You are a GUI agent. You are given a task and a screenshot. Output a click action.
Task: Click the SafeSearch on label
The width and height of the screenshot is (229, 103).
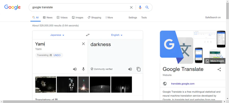(x=213, y=18)
